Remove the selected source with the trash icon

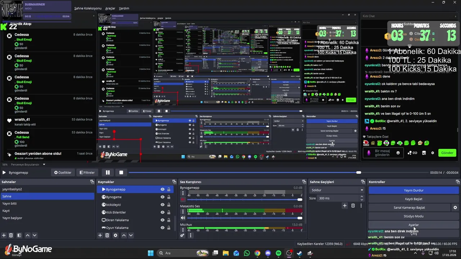107,235
